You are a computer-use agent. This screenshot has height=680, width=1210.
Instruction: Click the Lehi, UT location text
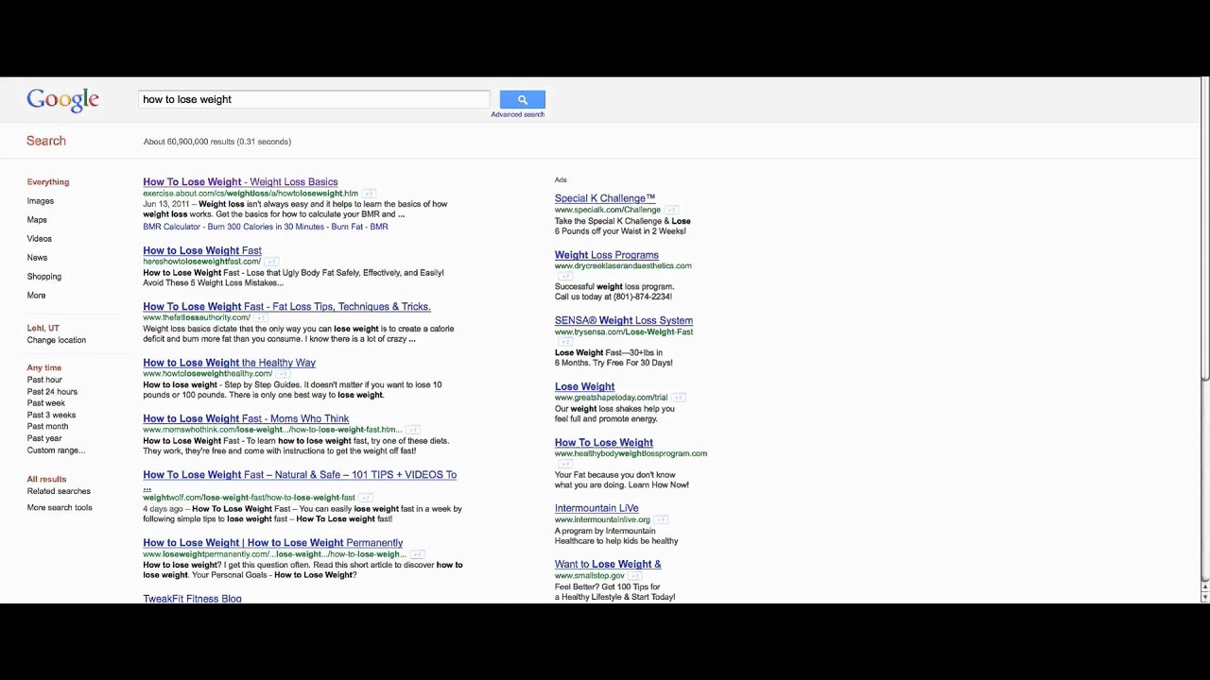point(43,328)
